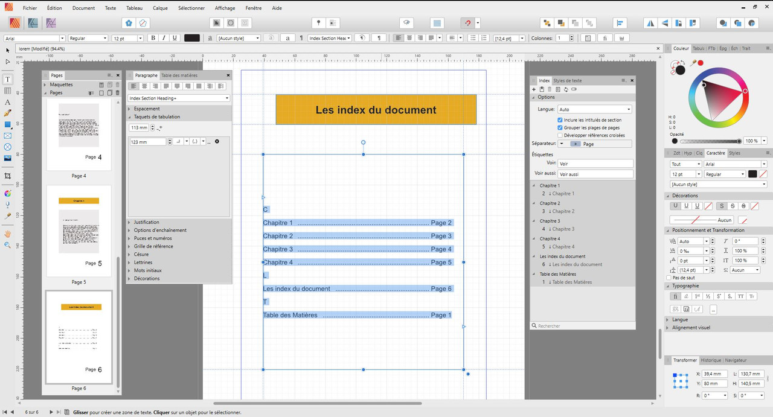Select the Artistic Text tool

pyautogui.click(x=8, y=102)
